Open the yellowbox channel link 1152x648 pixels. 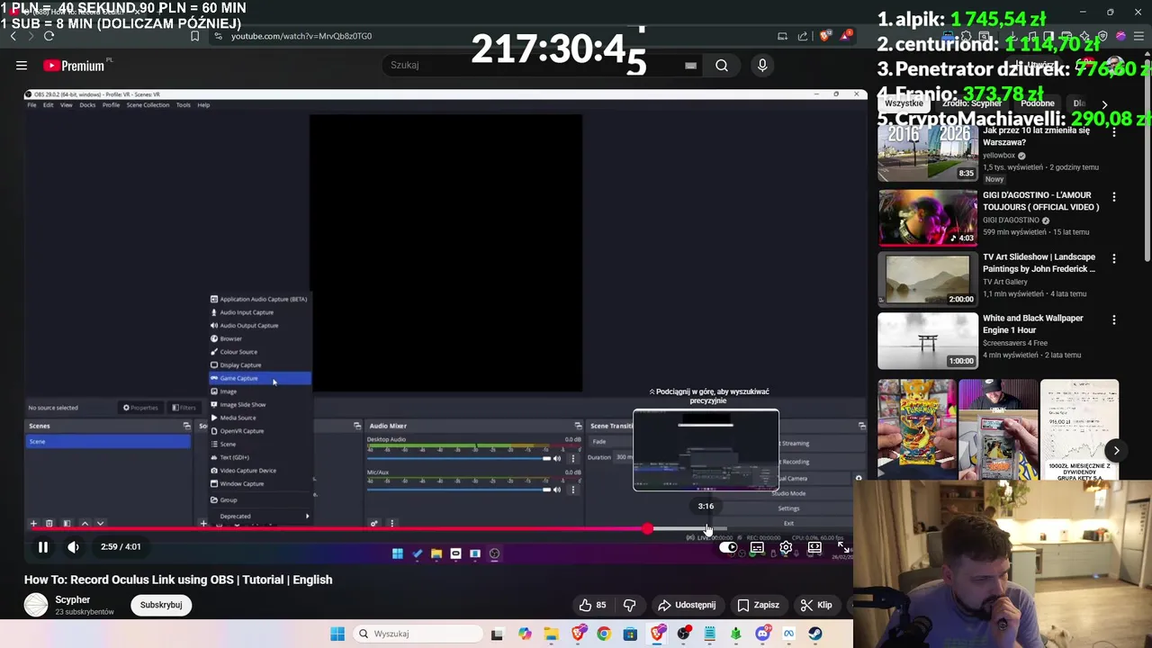(999, 156)
